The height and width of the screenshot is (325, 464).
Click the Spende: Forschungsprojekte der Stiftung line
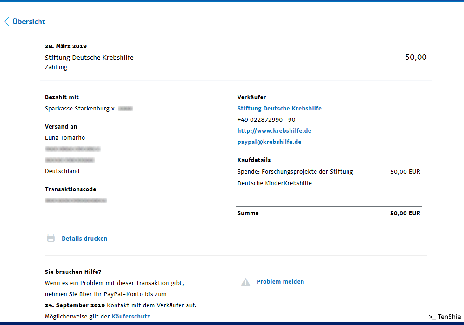click(295, 172)
